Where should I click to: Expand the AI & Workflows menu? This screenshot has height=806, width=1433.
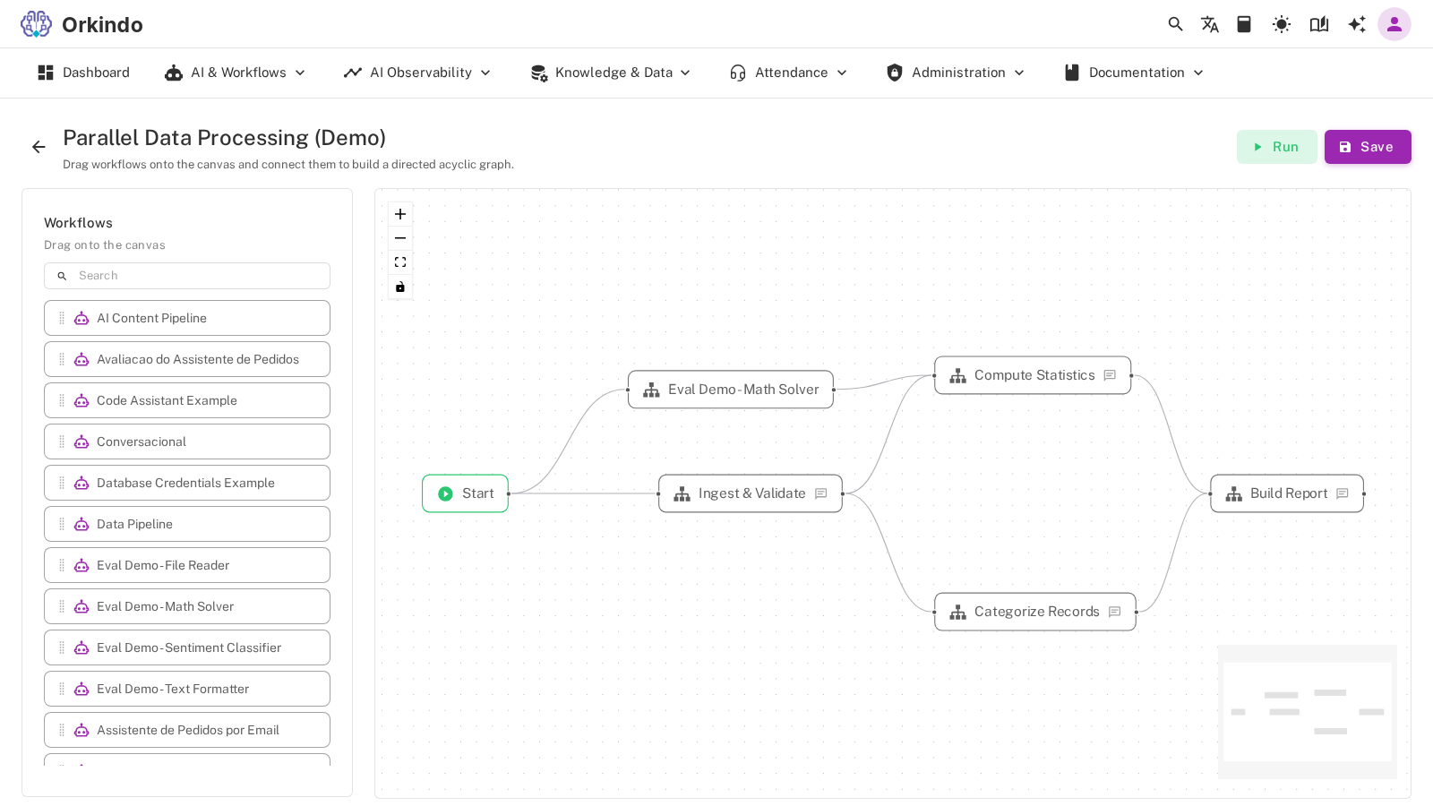tap(236, 73)
